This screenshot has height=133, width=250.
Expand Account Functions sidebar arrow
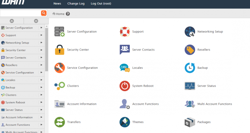(41, 125)
